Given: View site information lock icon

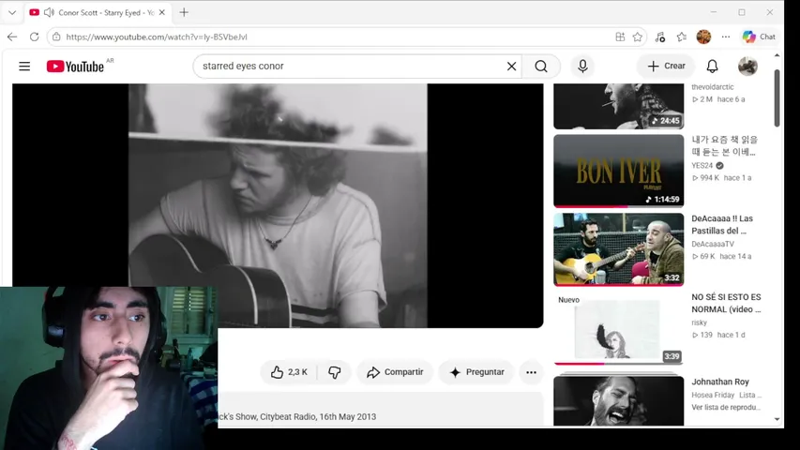Looking at the screenshot, I should pos(56,37).
